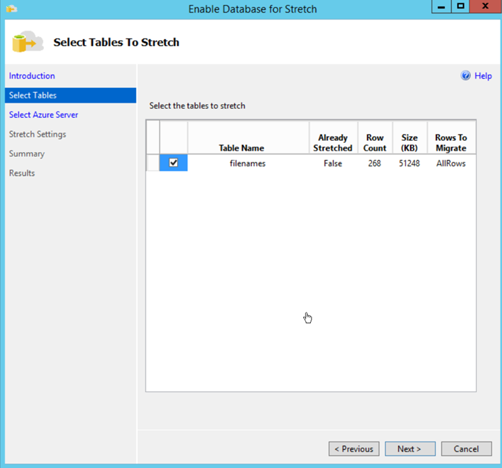Click the window title bar application icon
Screen dimensions: 502x468
[x=11, y=8]
